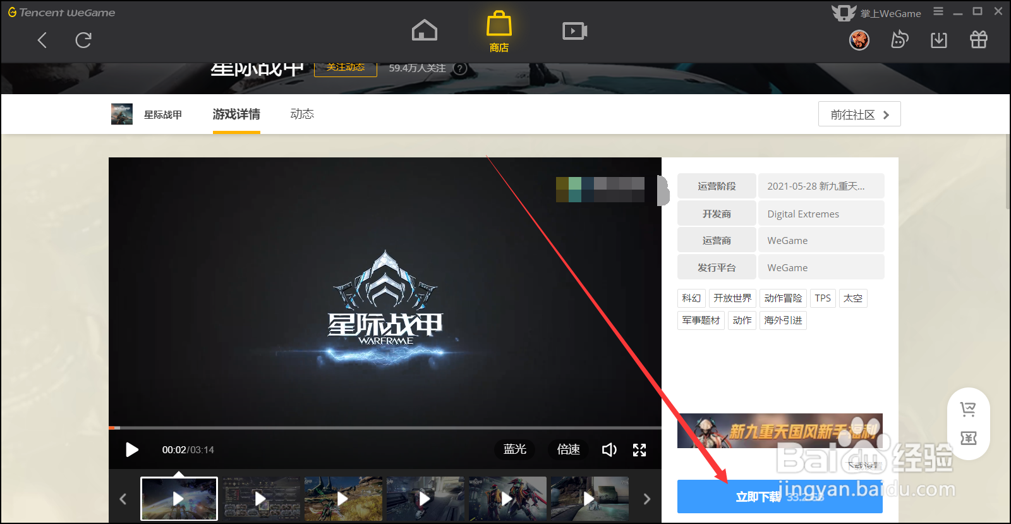The image size is (1011, 524).
Task: Open the shopping cart floating icon
Action: click(x=968, y=410)
